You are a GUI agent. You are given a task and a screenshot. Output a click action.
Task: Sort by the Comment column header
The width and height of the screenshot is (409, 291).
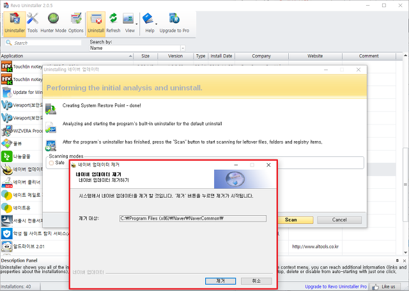coord(369,56)
